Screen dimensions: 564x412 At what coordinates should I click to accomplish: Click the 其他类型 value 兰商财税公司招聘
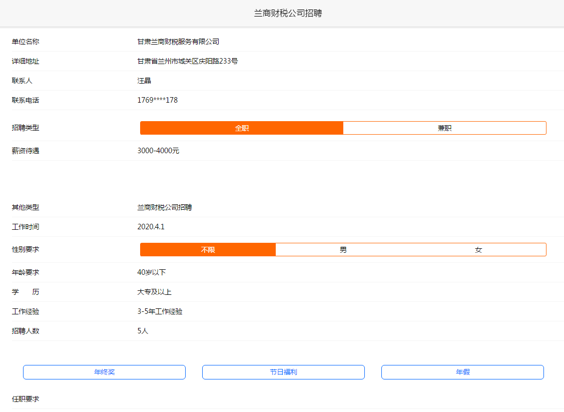(x=164, y=207)
